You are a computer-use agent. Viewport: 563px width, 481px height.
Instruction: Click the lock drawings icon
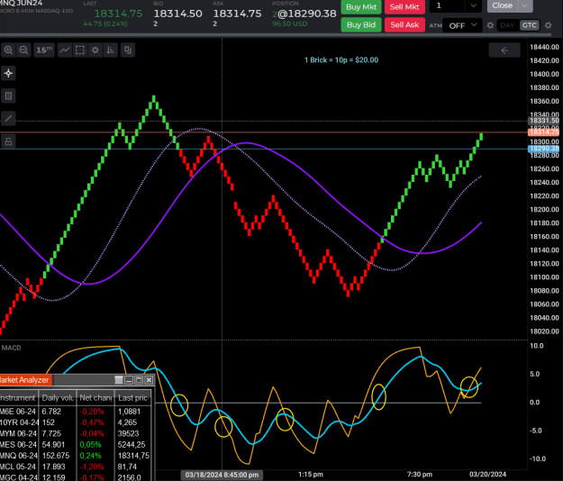click(8, 141)
